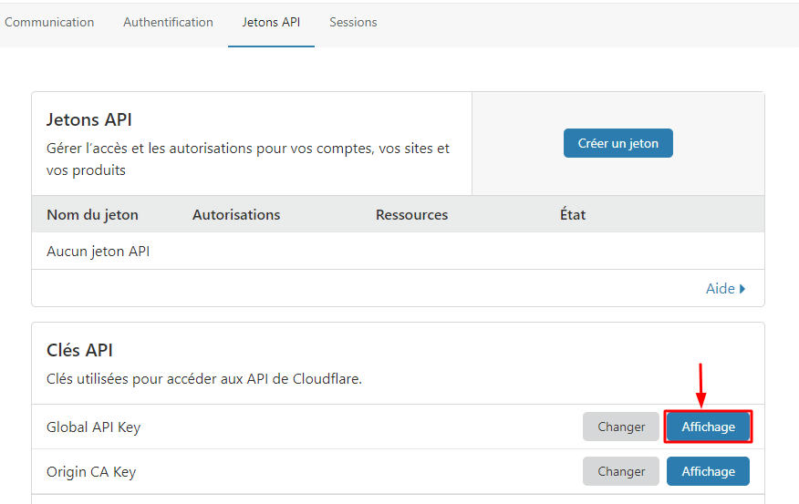799x504 pixels.
Task: Show the Global API Key with Affichage
Action: pos(708,427)
